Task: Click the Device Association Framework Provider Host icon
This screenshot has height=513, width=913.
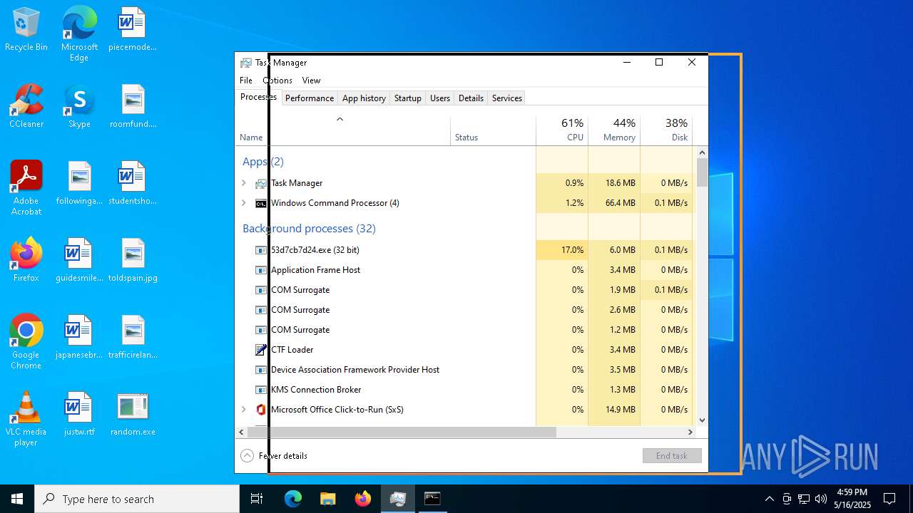Action: pyautogui.click(x=261, y=370)
